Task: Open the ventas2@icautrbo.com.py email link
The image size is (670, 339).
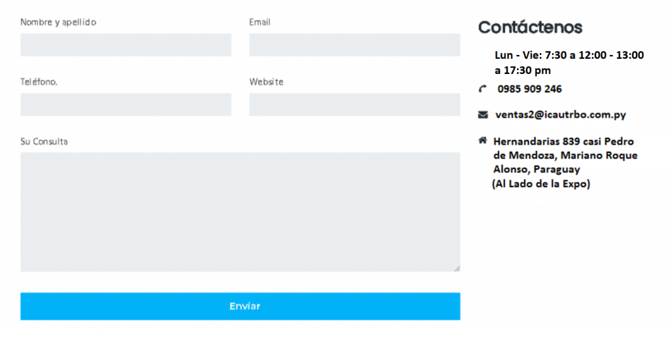Action: pyautogui.click(x=561, y=115)
